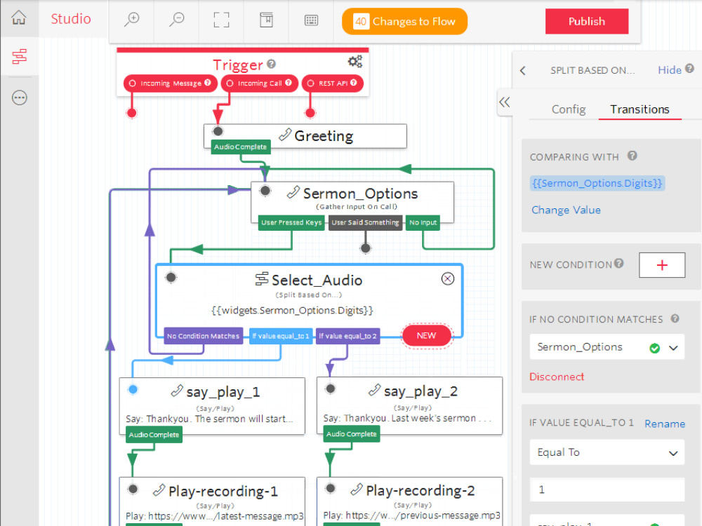This screenshot has height=526, width=702.
Task: Click the Greeting widget phone icon
Action: [x=285, y=135]
